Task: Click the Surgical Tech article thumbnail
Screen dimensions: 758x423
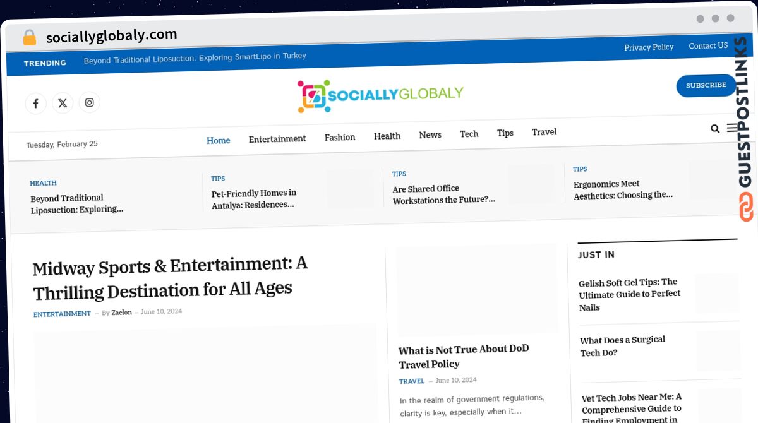Action: (718, 350)
